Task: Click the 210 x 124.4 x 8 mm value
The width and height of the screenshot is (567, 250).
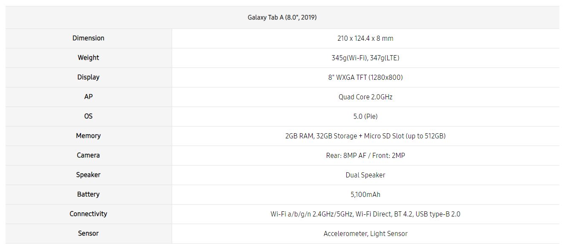Action: click(365, 38)
